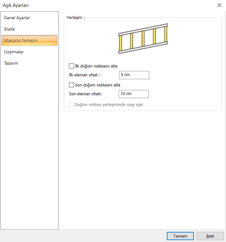Focus the Son eleman ofset value box
226x242 pixels.
pos(134,94)
